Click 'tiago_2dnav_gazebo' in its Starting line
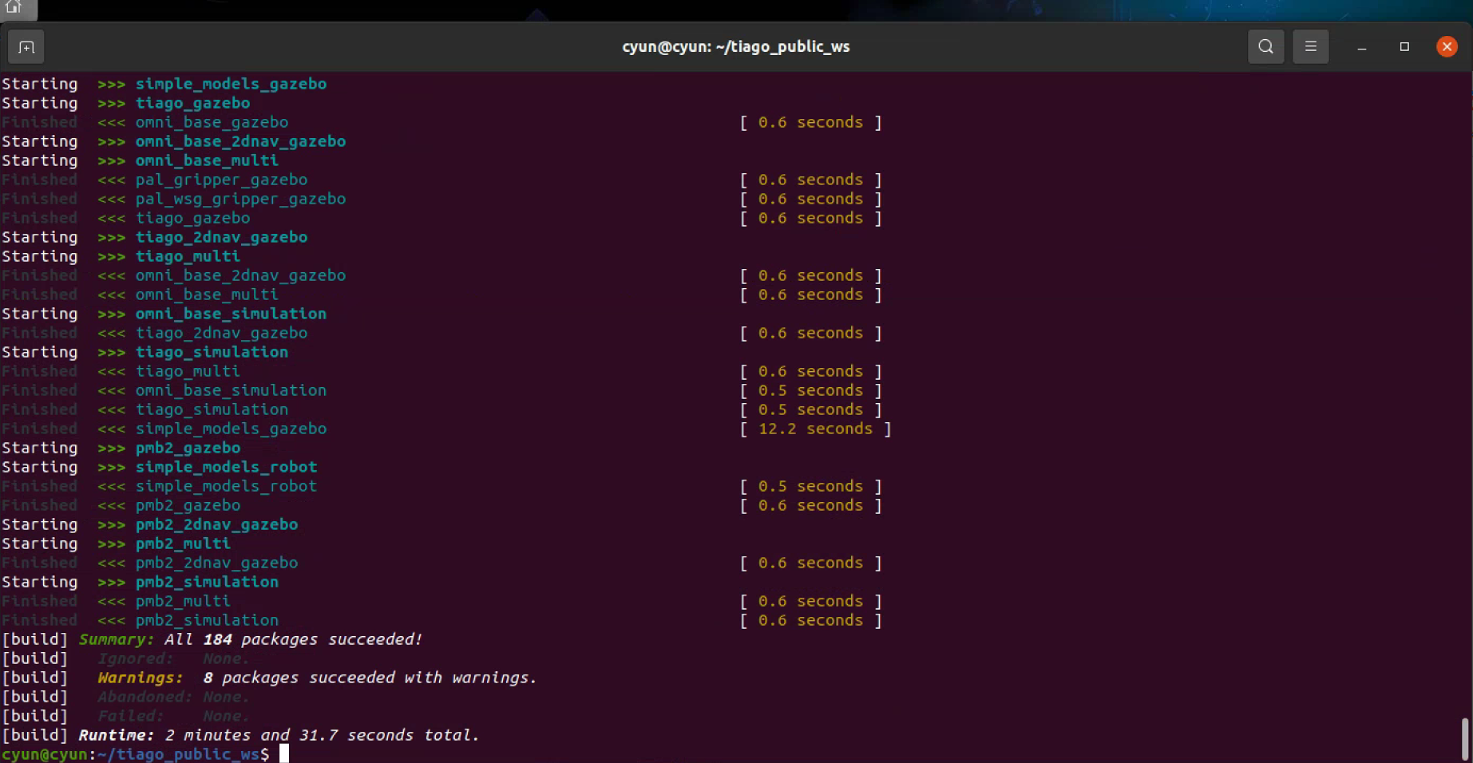The image size is (1473, 763). (221, 237)
